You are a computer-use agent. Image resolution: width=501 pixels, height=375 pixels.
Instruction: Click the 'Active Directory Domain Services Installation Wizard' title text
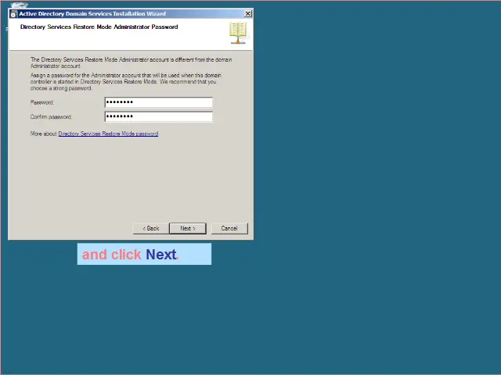click(x=92, y=14)
